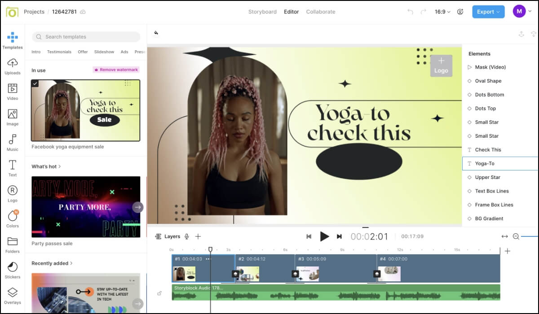Screen dimensions: 539x314
Task: Click the transition icon between scenes #3 and #4
Action: 377,274
